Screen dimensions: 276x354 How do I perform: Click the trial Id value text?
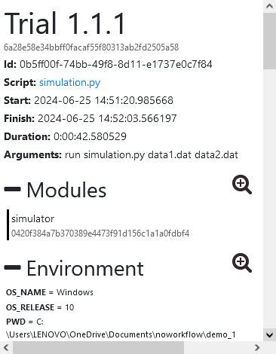[116, 64]
